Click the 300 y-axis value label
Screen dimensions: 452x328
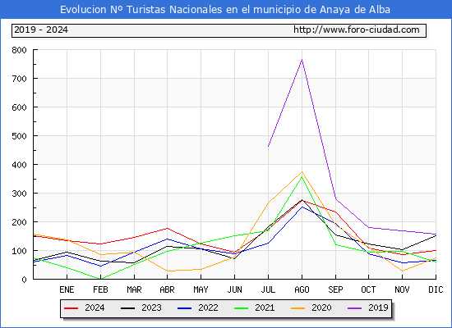coord(20,194)
